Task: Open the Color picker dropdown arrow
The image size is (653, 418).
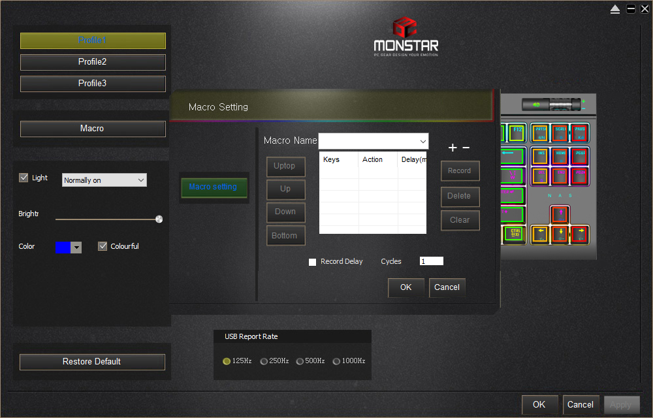Action: [76, 248]
